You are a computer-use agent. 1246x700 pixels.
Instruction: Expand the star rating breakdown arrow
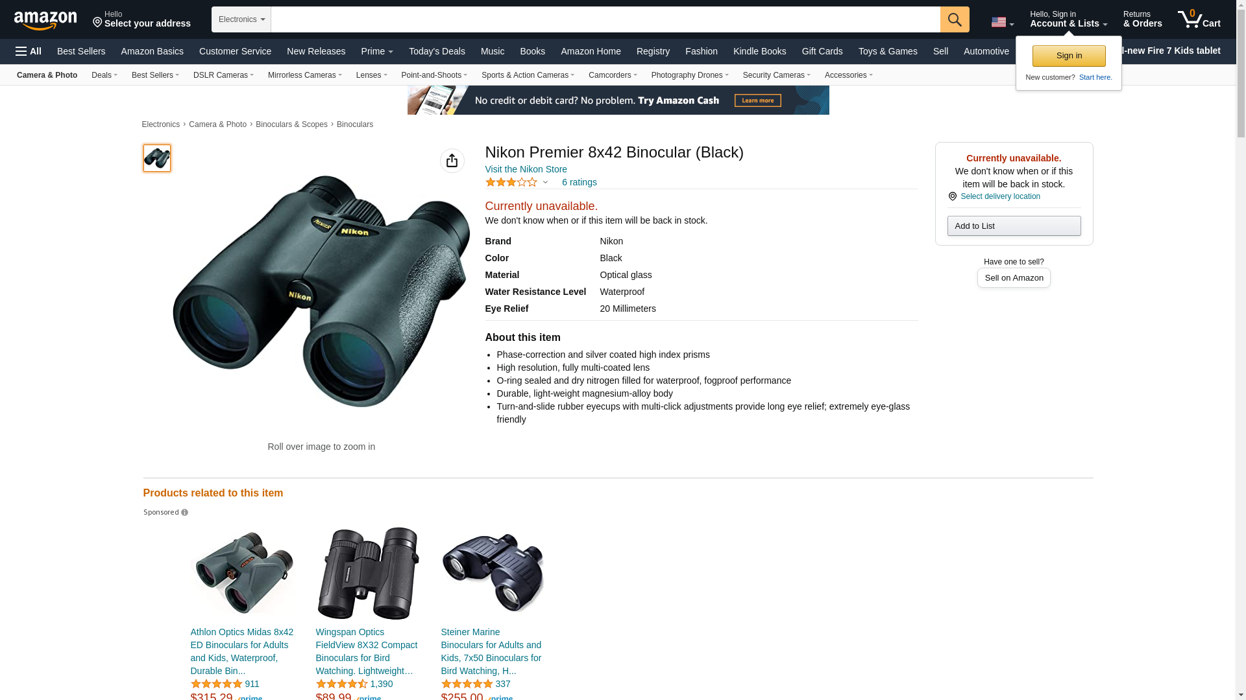point(545,183)
